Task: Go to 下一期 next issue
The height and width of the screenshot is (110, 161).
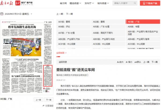Action: (x=69, y=14)
